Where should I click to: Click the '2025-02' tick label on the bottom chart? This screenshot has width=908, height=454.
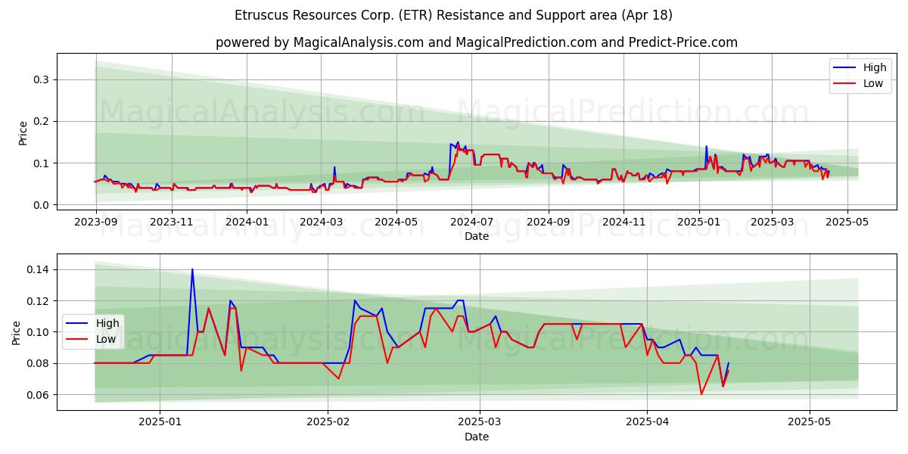click(x=328, y=422)
